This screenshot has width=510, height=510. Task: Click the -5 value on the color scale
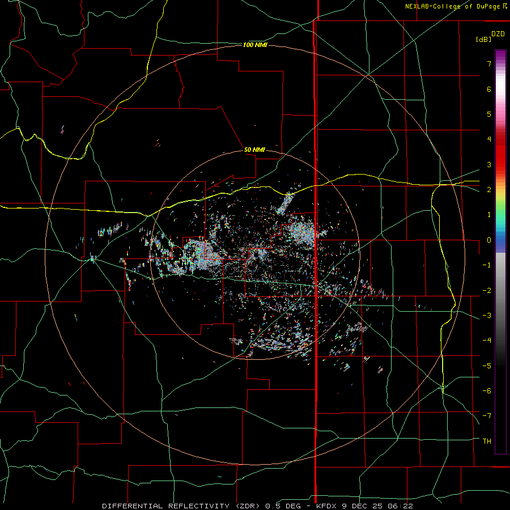pyautogui.click(x=487, y=366)
